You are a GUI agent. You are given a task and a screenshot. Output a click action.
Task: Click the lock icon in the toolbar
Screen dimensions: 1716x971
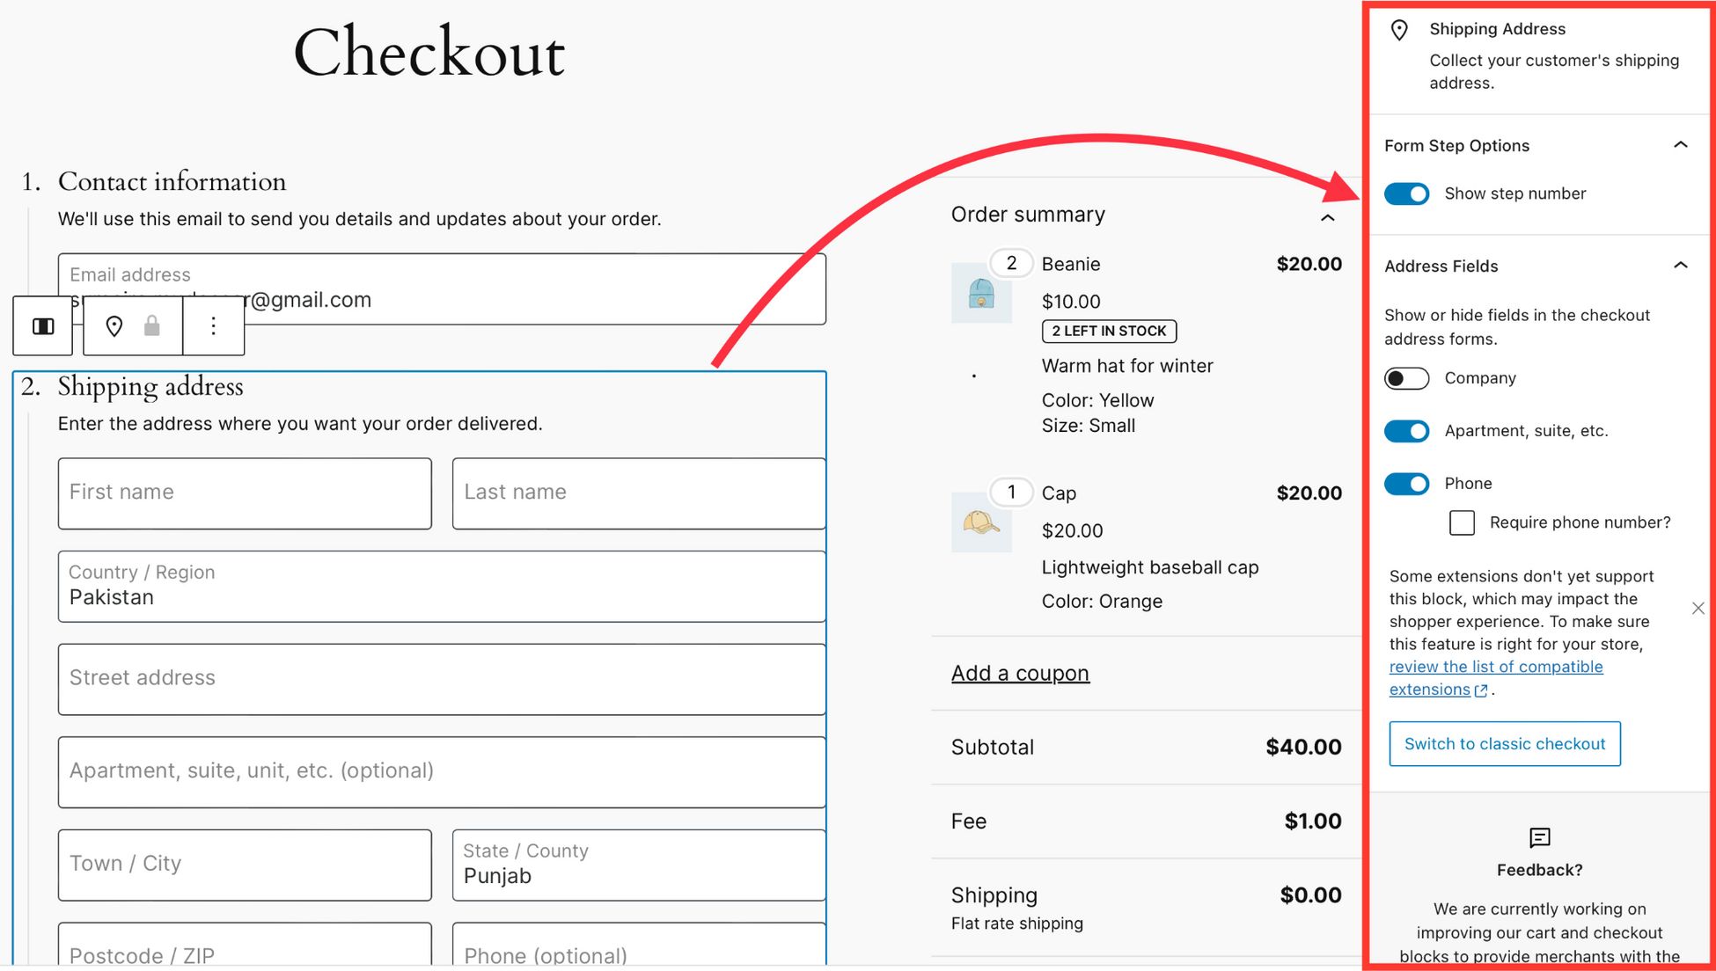pos(150,326)
